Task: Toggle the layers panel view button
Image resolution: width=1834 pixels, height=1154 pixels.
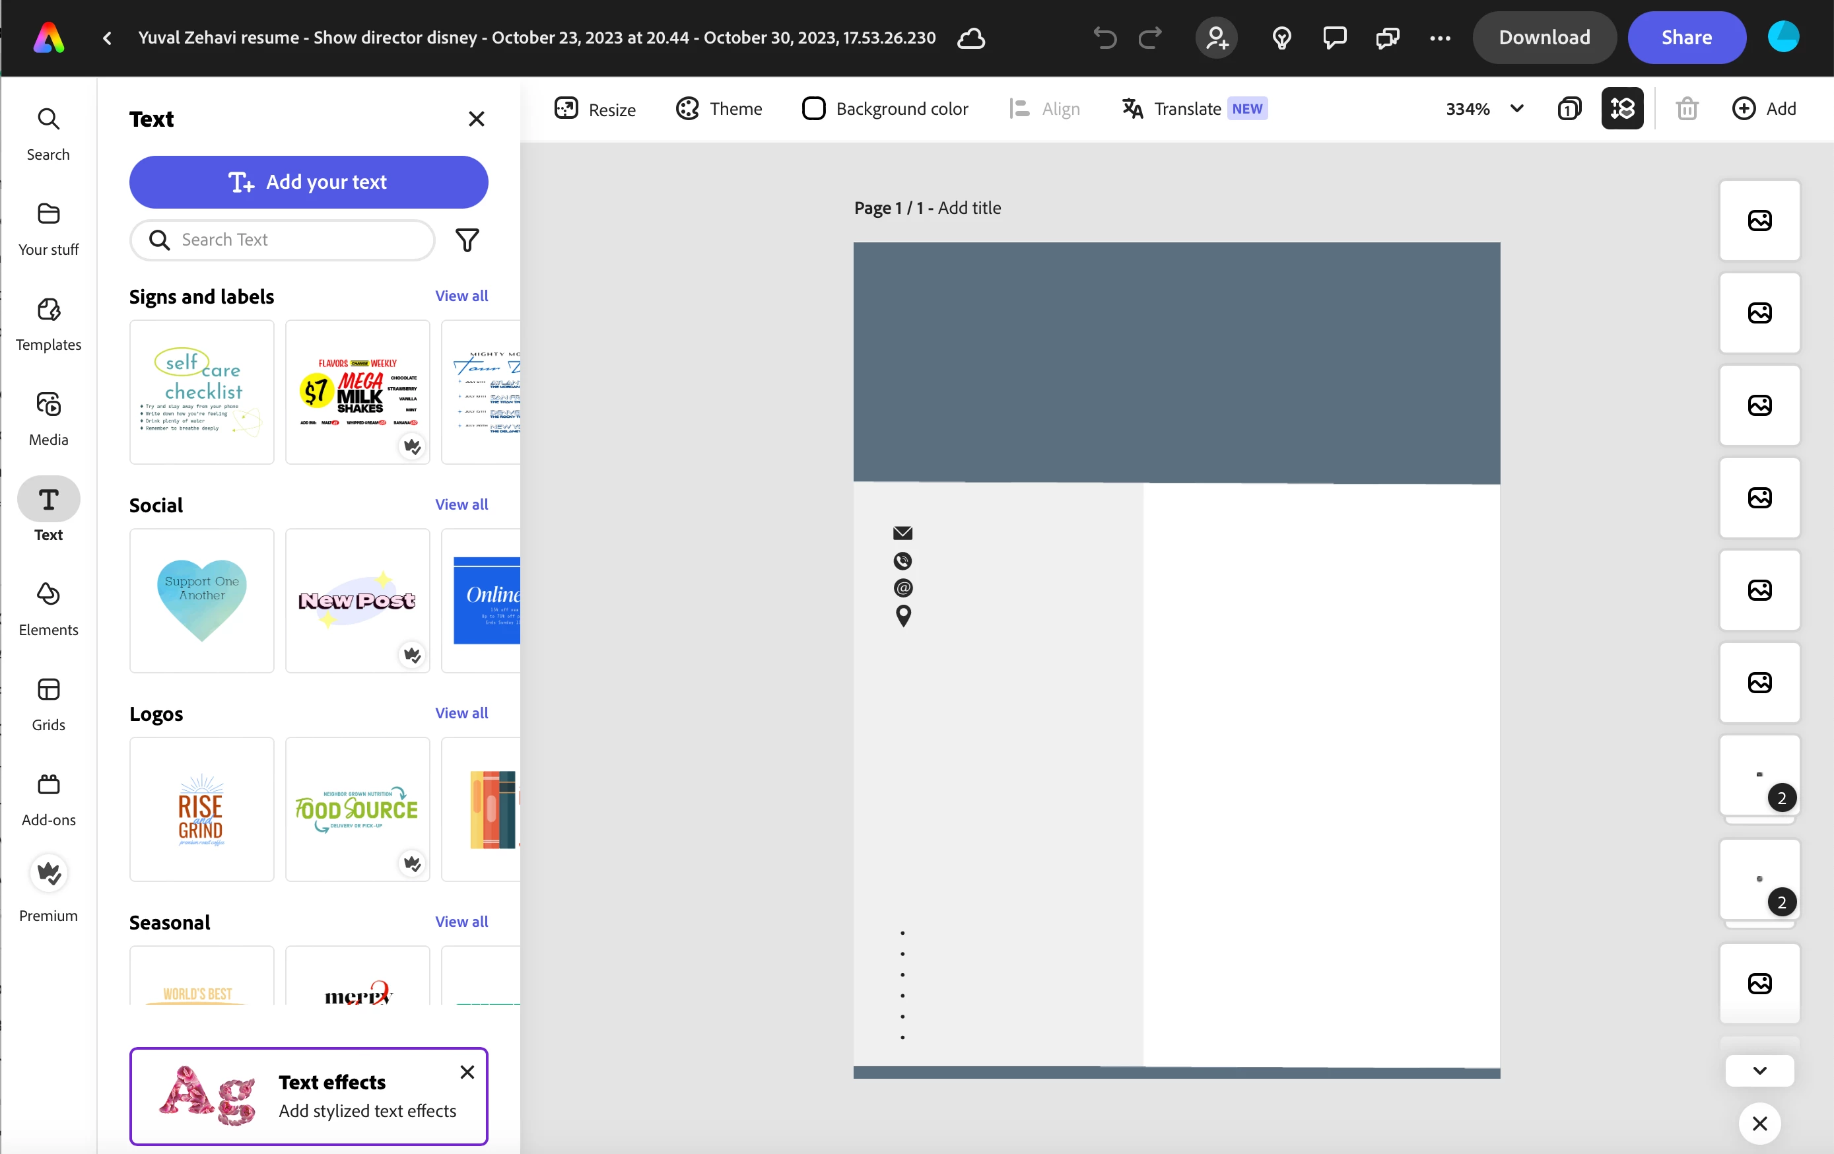Action: pyautogui.click(x=1622, y=109)
